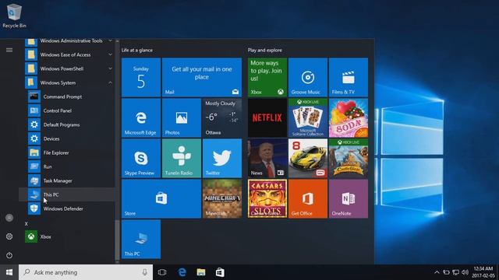Click the Power button in Start
The image size is (499, 280).
pyautogui.click(x=9, y=255)
